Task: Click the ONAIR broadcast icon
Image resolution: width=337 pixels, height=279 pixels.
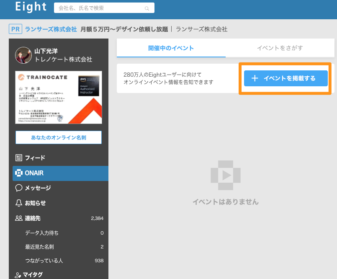Action: (x=19, y=173)
